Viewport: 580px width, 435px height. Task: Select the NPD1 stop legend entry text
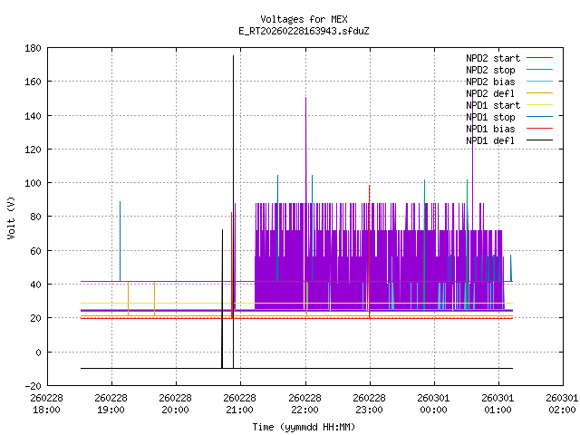[x=490, y=117]
